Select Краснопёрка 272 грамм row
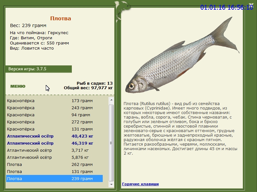The image size is (257, 192). point(54,122)
